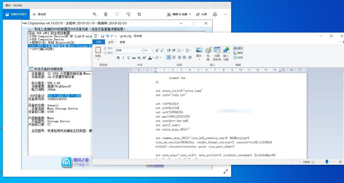Viewport: 344px width, 183px height.
Task: Click the Redo arrow in WordPad's title bar
Action: coord(112,36)
